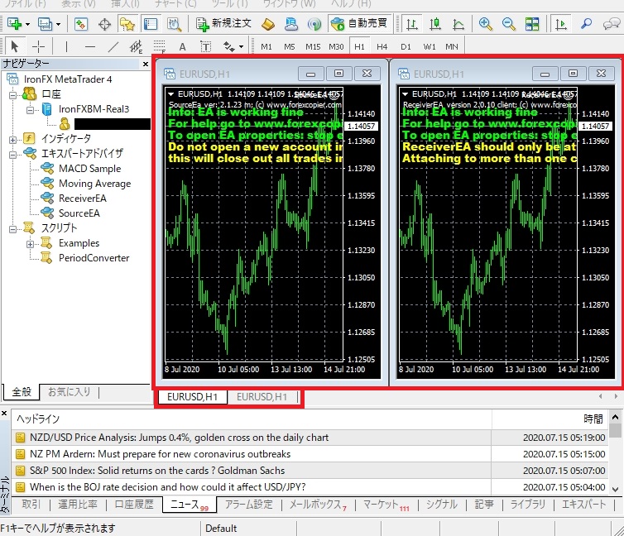Click the New Chart toolbar icon
The image size is (624, 536).
(14, 24)
